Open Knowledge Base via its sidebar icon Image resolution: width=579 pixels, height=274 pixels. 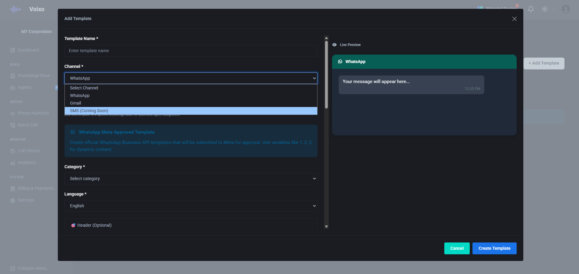point(12,75)
